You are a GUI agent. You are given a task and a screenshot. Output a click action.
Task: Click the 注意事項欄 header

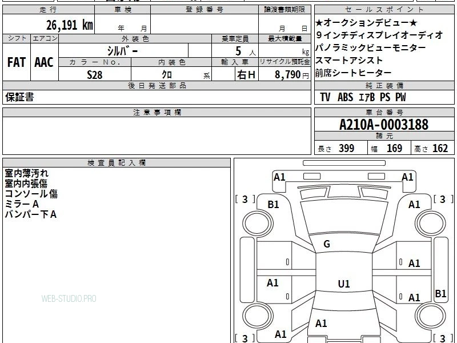tap(157, 112)
